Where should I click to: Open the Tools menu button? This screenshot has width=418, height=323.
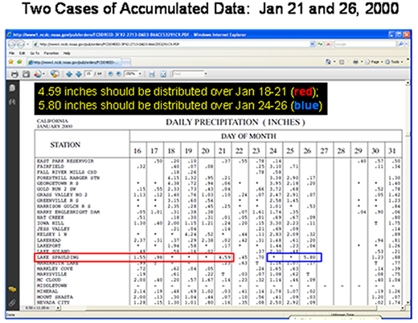coord(394,62)
